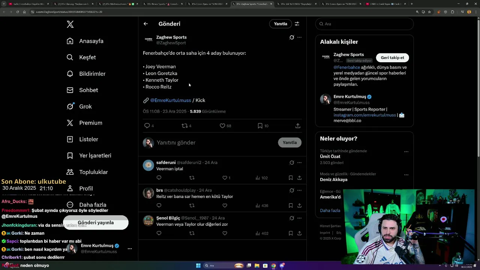Screen dimensions: 480x270
Task: Like the main post with 68 likes
Action: click(222, 126)
